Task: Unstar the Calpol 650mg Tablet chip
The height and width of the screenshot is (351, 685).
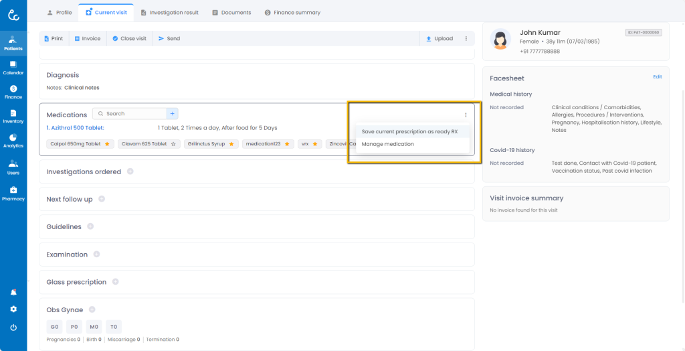Action: (x=107, y=144)
